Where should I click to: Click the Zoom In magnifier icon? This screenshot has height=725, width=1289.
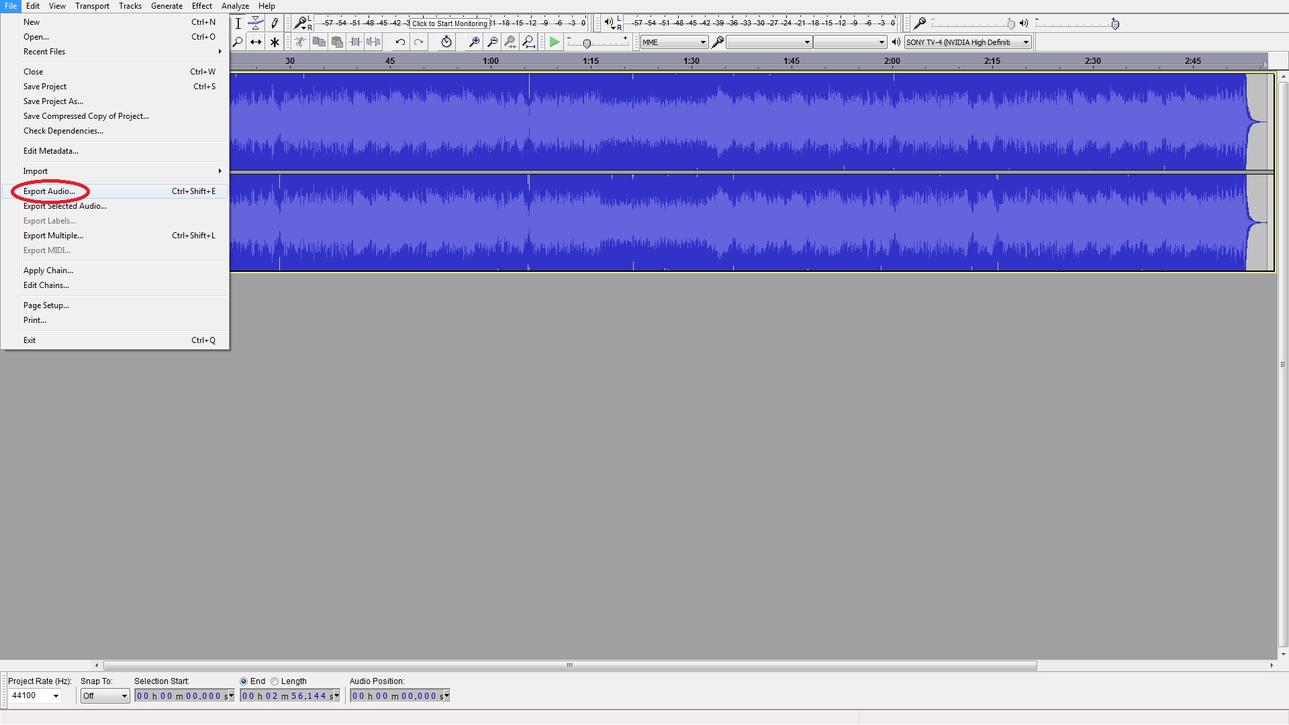[x=474, y=42]
